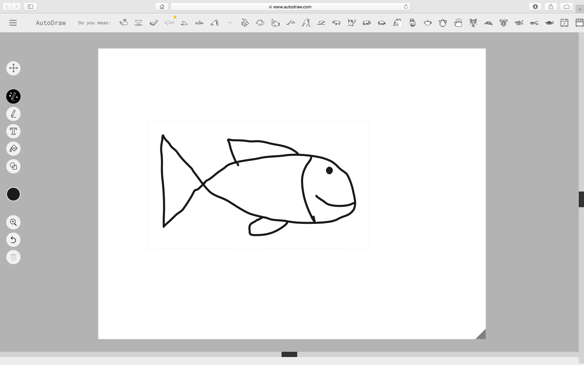Viewport: 584px width, 365px height.
Task: Pick the starred shark suggestion
Action: coord(169,23)
